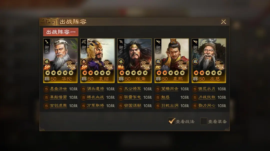View skill 勠力同心 details

point(207,106)
